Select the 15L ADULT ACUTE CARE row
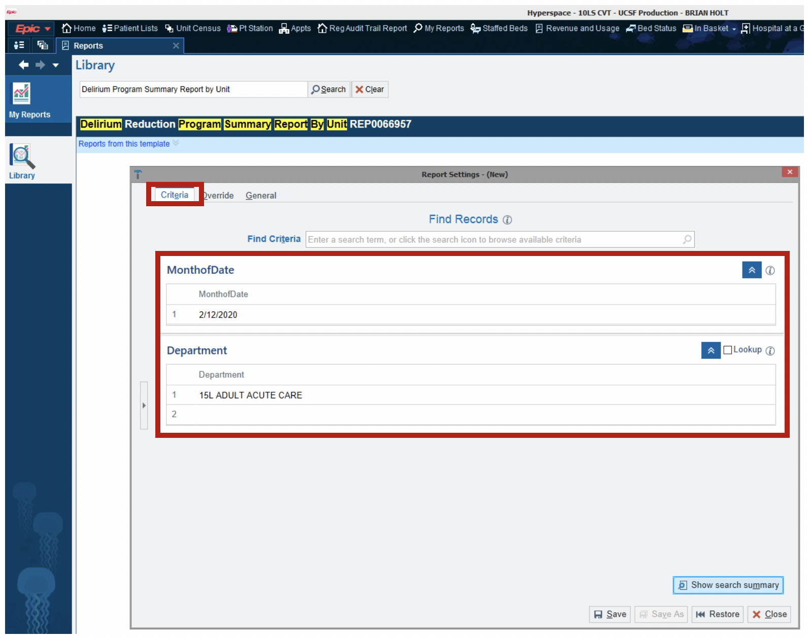 click(x=250, y=395)
